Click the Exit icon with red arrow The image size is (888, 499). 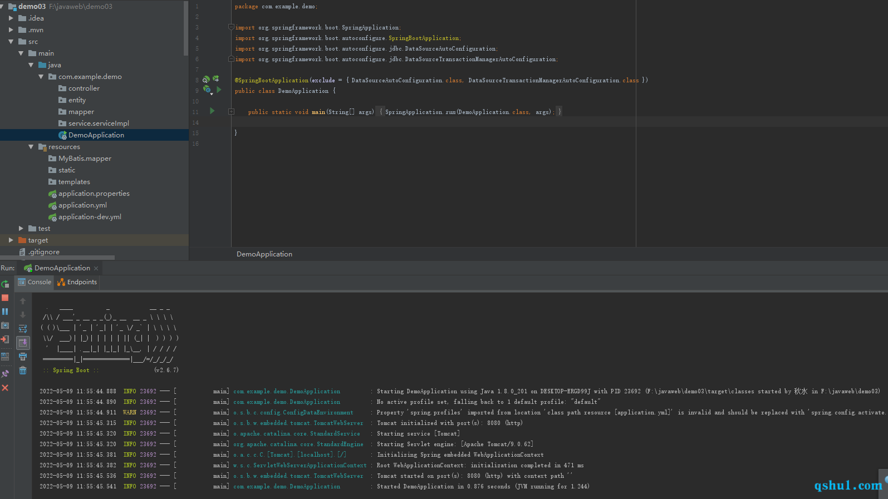(x=5, y=339)
